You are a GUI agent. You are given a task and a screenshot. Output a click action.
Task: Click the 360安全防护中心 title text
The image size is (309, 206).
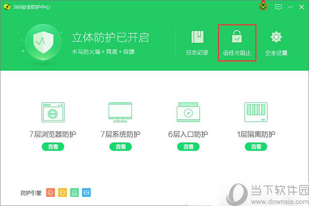click(x=32, y=7)
